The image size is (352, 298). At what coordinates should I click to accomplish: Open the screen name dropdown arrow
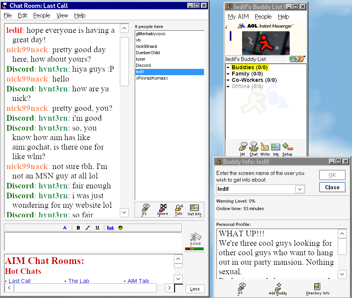(x=300, y=189)
